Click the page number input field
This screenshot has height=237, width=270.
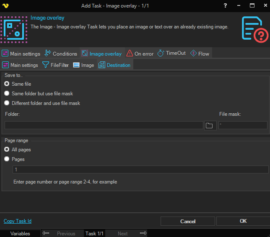[140, 170]
